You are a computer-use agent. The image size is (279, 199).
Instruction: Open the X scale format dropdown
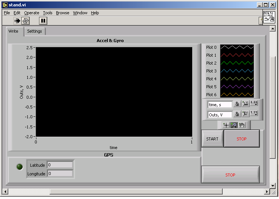click(254, 103)
